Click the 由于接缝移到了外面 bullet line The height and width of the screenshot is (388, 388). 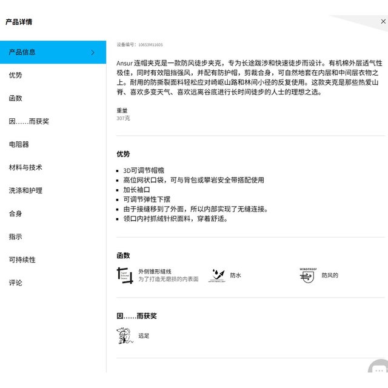[x=196, y=209]
